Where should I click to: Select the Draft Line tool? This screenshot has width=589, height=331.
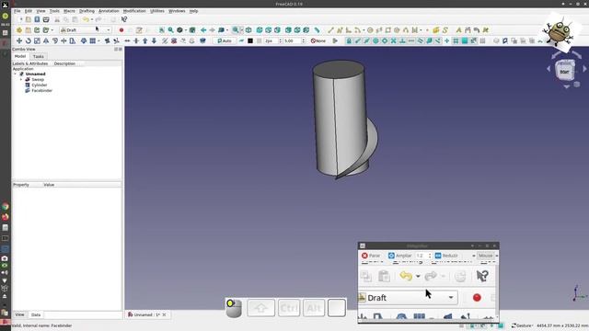coord(330,30)
